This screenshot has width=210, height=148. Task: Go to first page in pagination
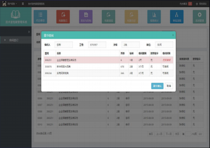(151, 134)
